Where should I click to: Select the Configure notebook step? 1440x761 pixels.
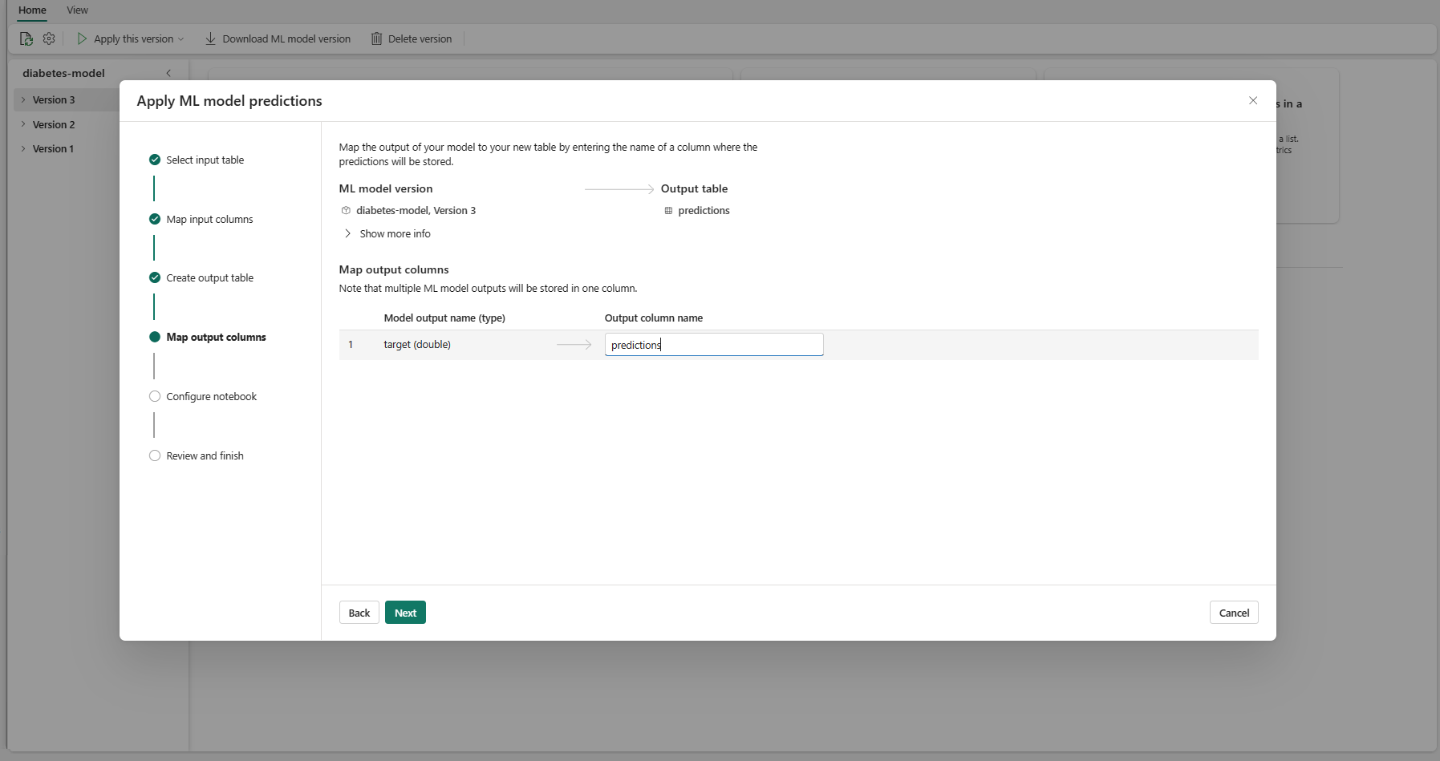click(x=203, y=397)
